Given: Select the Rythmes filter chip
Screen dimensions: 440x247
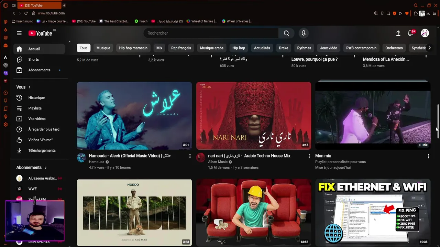Looking at the screenshot, I should point(304,48).
